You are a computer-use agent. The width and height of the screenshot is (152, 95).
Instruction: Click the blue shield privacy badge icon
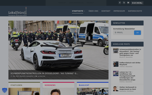[x=5, y=90]
